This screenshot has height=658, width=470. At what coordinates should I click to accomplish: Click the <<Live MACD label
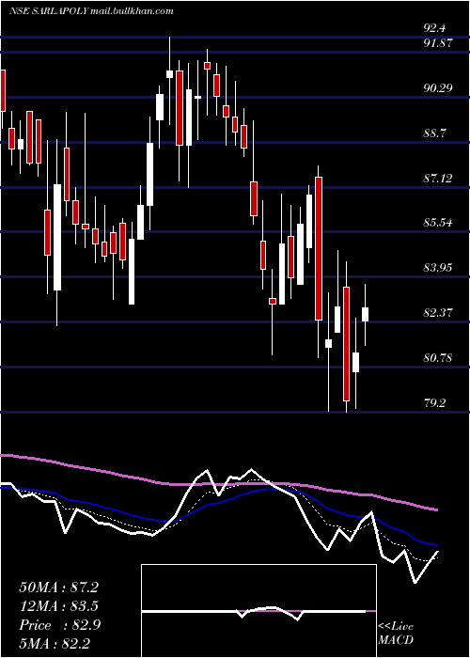(396, 634)
